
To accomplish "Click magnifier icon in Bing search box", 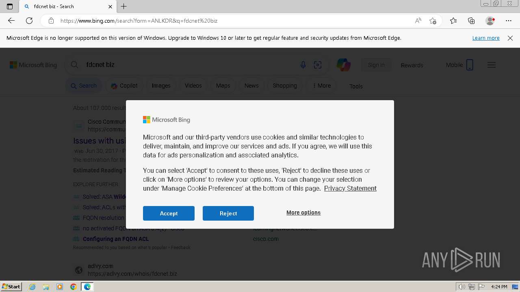I will click(x=74, y=64).
